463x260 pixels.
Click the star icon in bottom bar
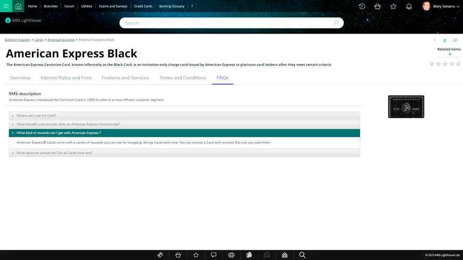click(196, 255)
